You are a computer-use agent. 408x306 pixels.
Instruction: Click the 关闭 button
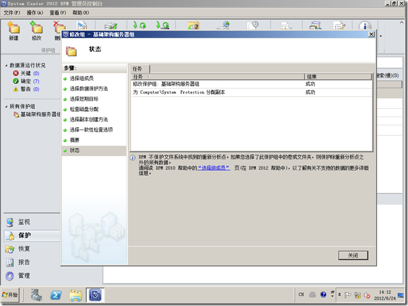tap(353, 255)
